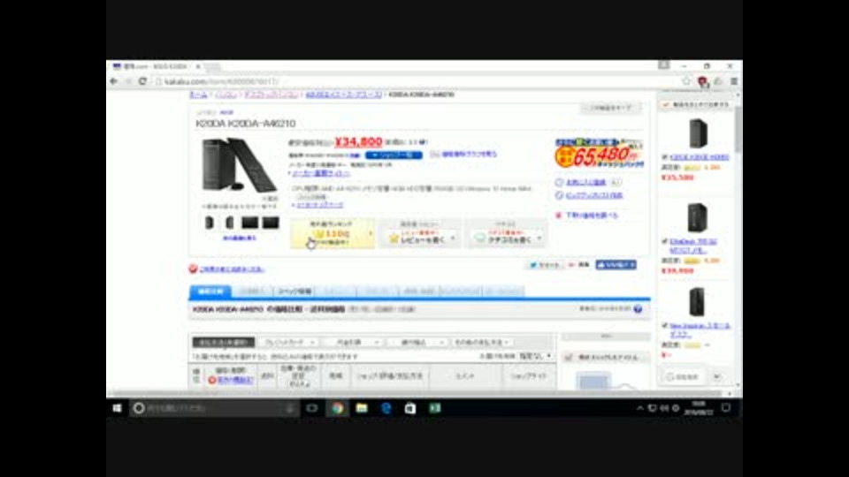
Task: Select the active blue price comparison tab
Action: click(210, 291)
